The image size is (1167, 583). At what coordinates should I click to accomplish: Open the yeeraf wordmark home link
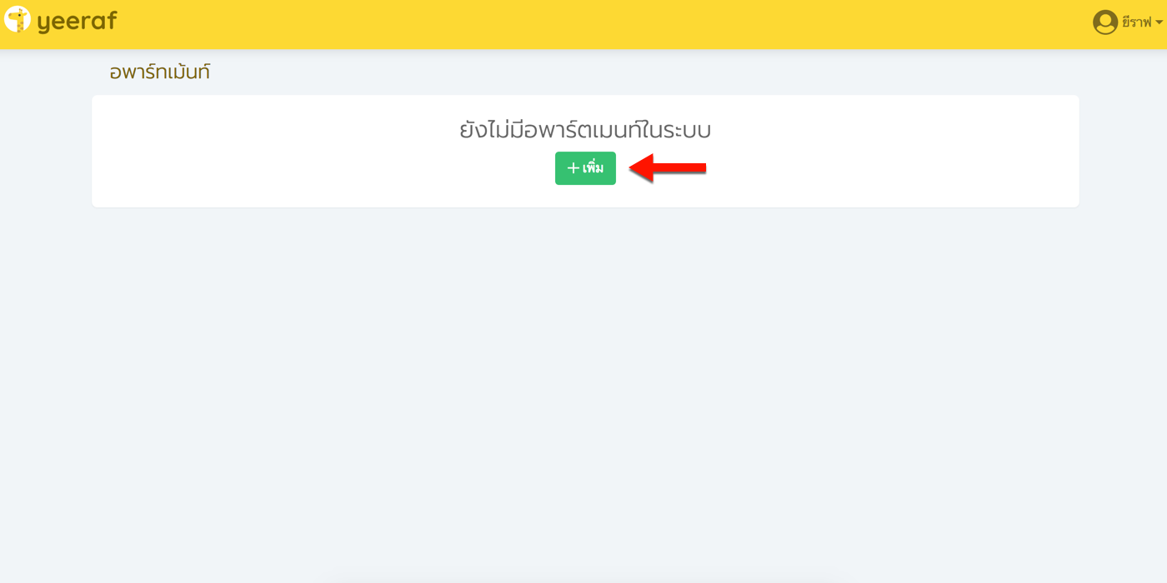[x=77, y=22]
